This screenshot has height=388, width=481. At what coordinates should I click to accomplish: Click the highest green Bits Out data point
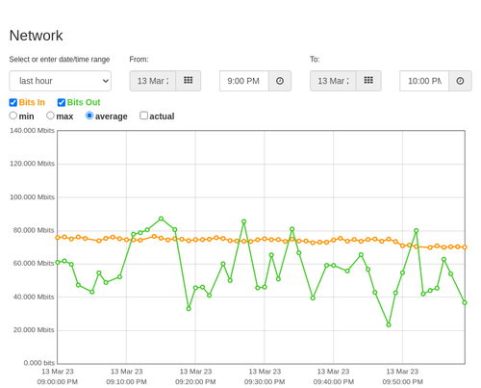(162, 219)
